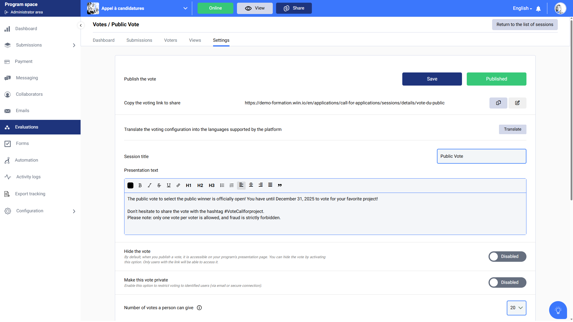Click the info icon beside votes number

(199, 308)
